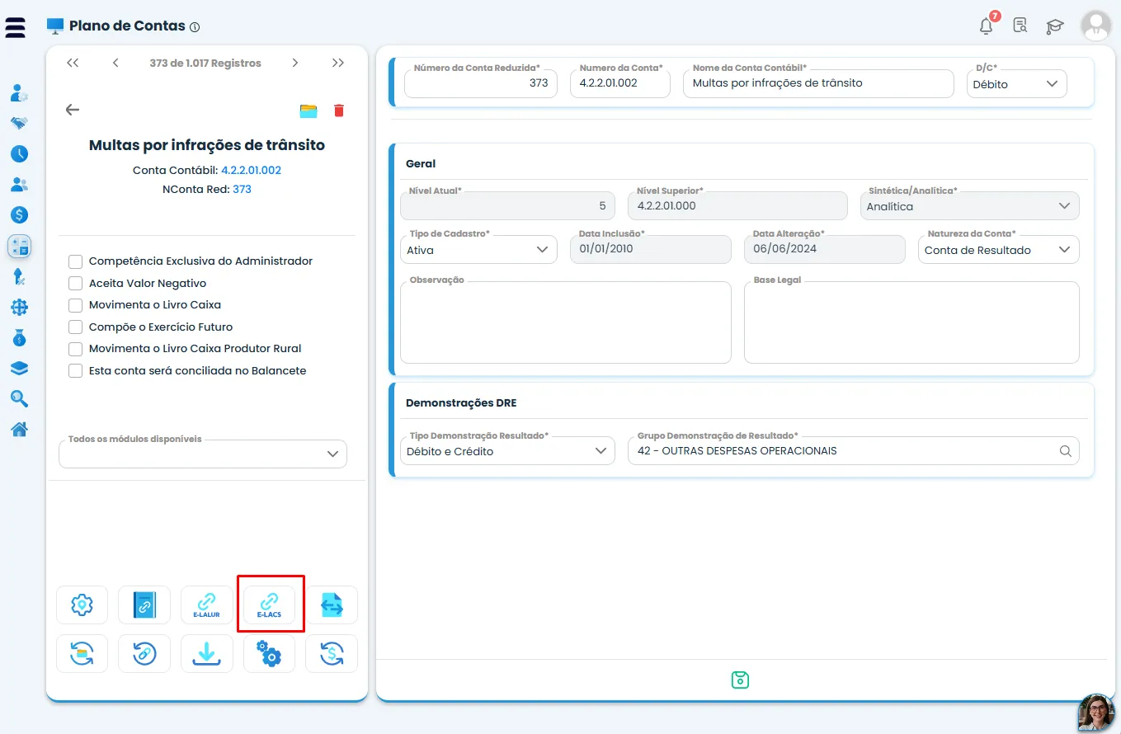Click the download arrow icon button
Screen dimensions: 1121x734
(x=206, y=654)
